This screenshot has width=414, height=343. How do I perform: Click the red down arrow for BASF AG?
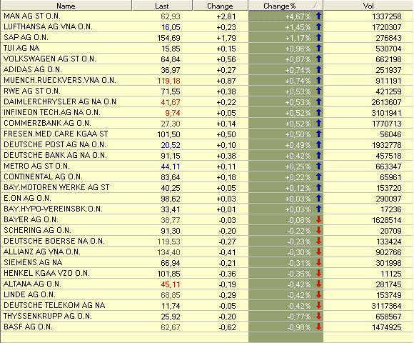click(318, 327)
